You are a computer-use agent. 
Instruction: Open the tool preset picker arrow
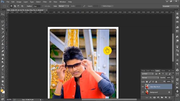point(7,6)
